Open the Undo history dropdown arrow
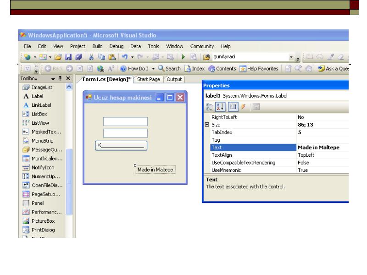This screenshot has height=275, width=367. click(x=132, y=57)
